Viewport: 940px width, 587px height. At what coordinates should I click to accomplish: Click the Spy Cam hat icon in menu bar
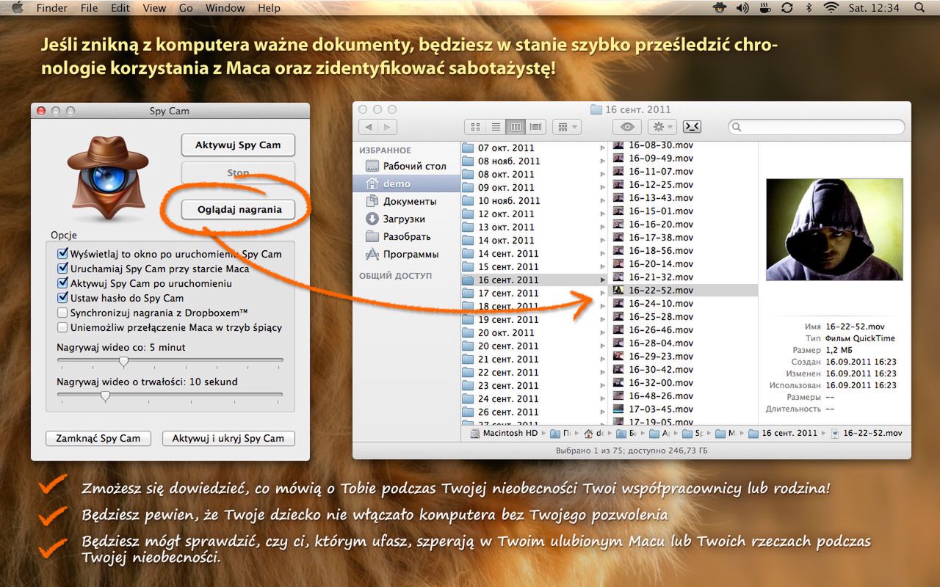720,8
